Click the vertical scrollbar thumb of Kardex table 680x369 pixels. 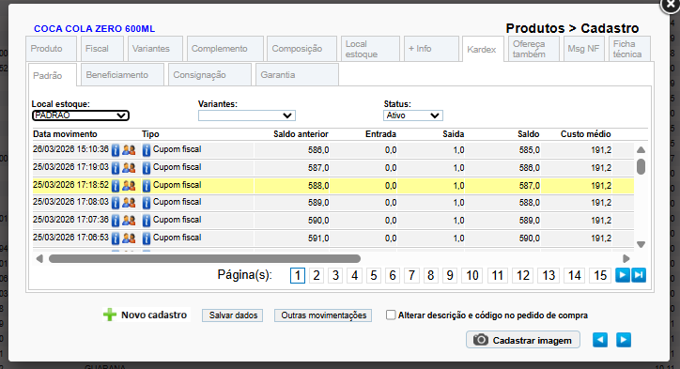tap(641, 166)
